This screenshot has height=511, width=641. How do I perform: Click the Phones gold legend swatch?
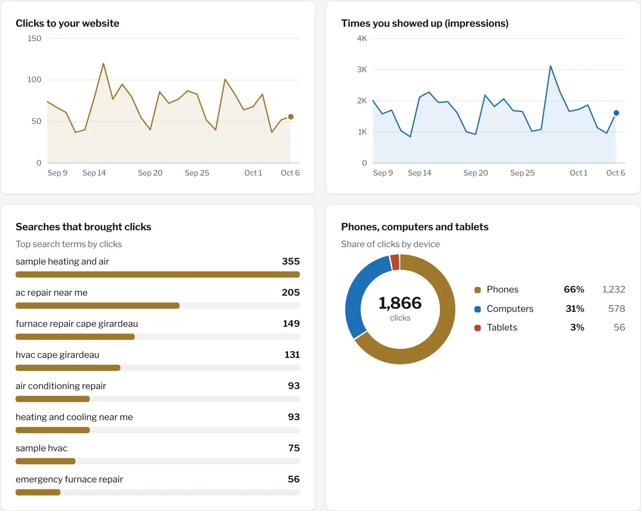(x=478, y=290)
